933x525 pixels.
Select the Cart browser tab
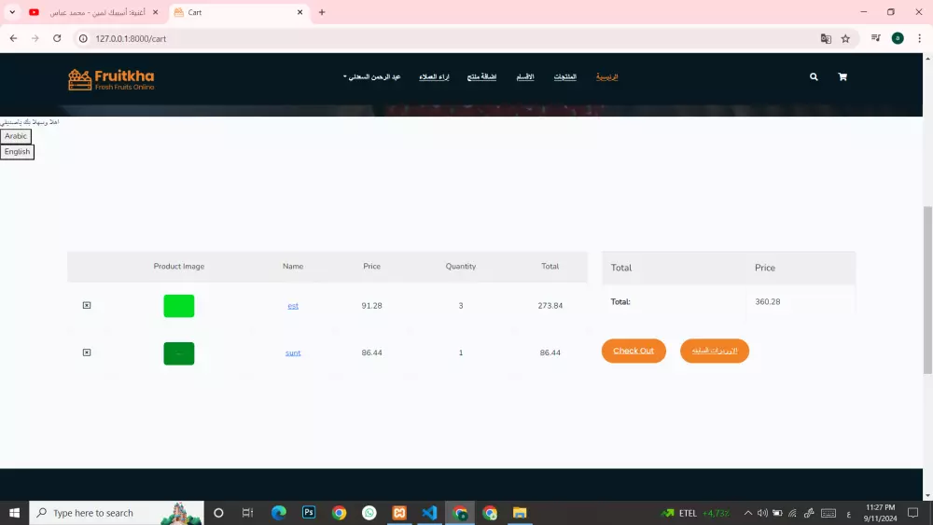click(x=239, y=12)
